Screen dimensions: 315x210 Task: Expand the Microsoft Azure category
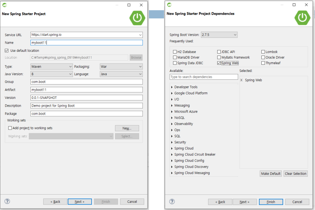coord(172,111)
